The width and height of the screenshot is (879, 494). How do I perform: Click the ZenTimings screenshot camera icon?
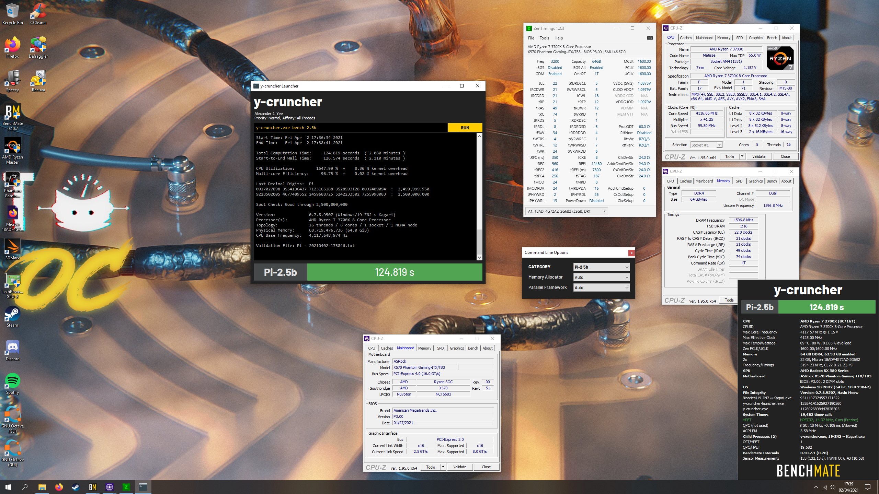650,38
